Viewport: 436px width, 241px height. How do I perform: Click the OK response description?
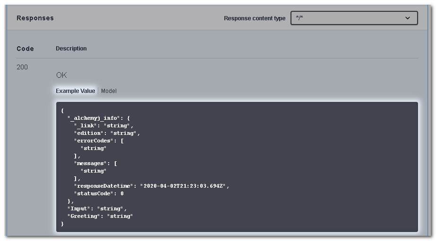click(61, 75)
